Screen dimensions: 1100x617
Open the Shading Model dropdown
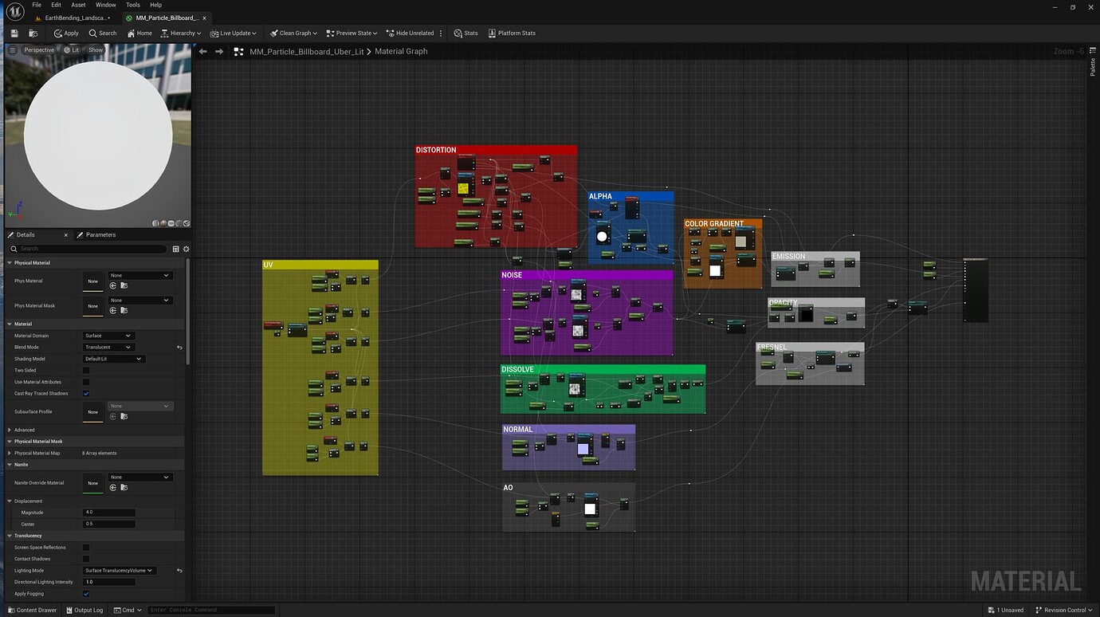click(x=113, y=359)
